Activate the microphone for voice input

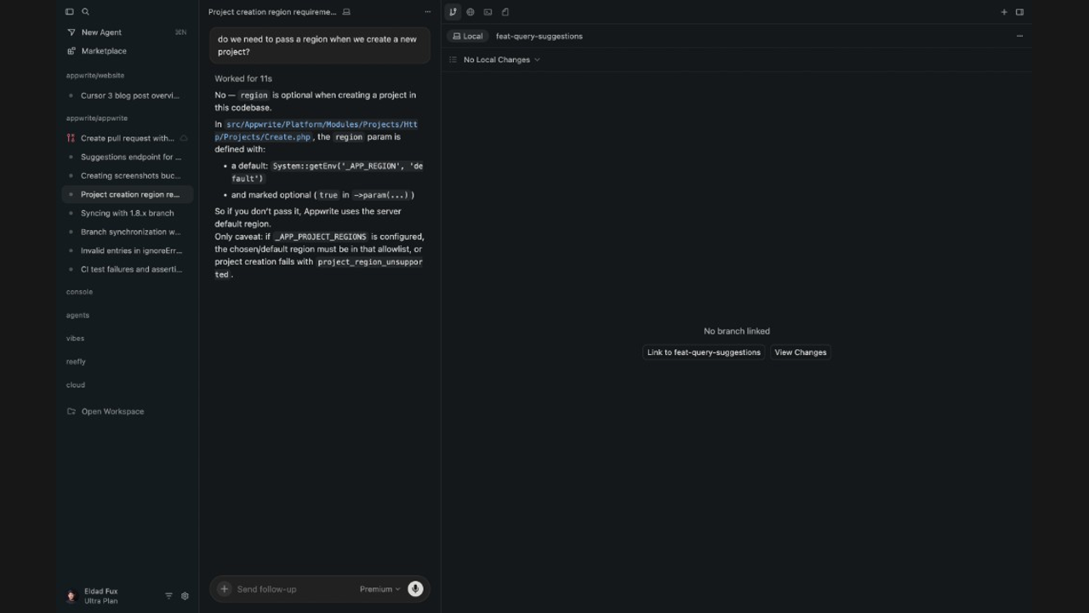415,588
